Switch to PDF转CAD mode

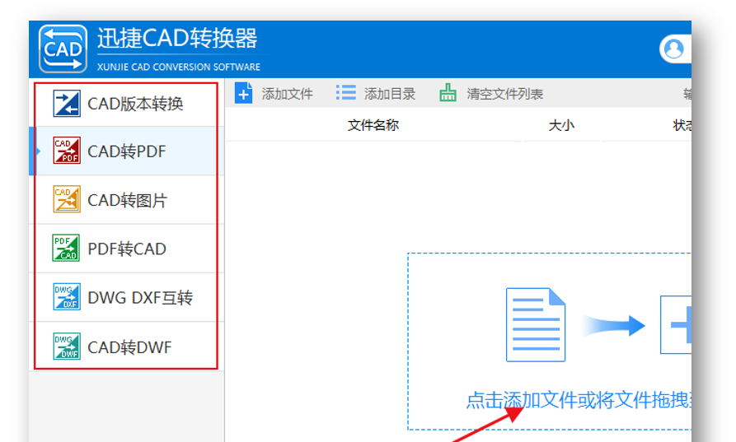126,249
